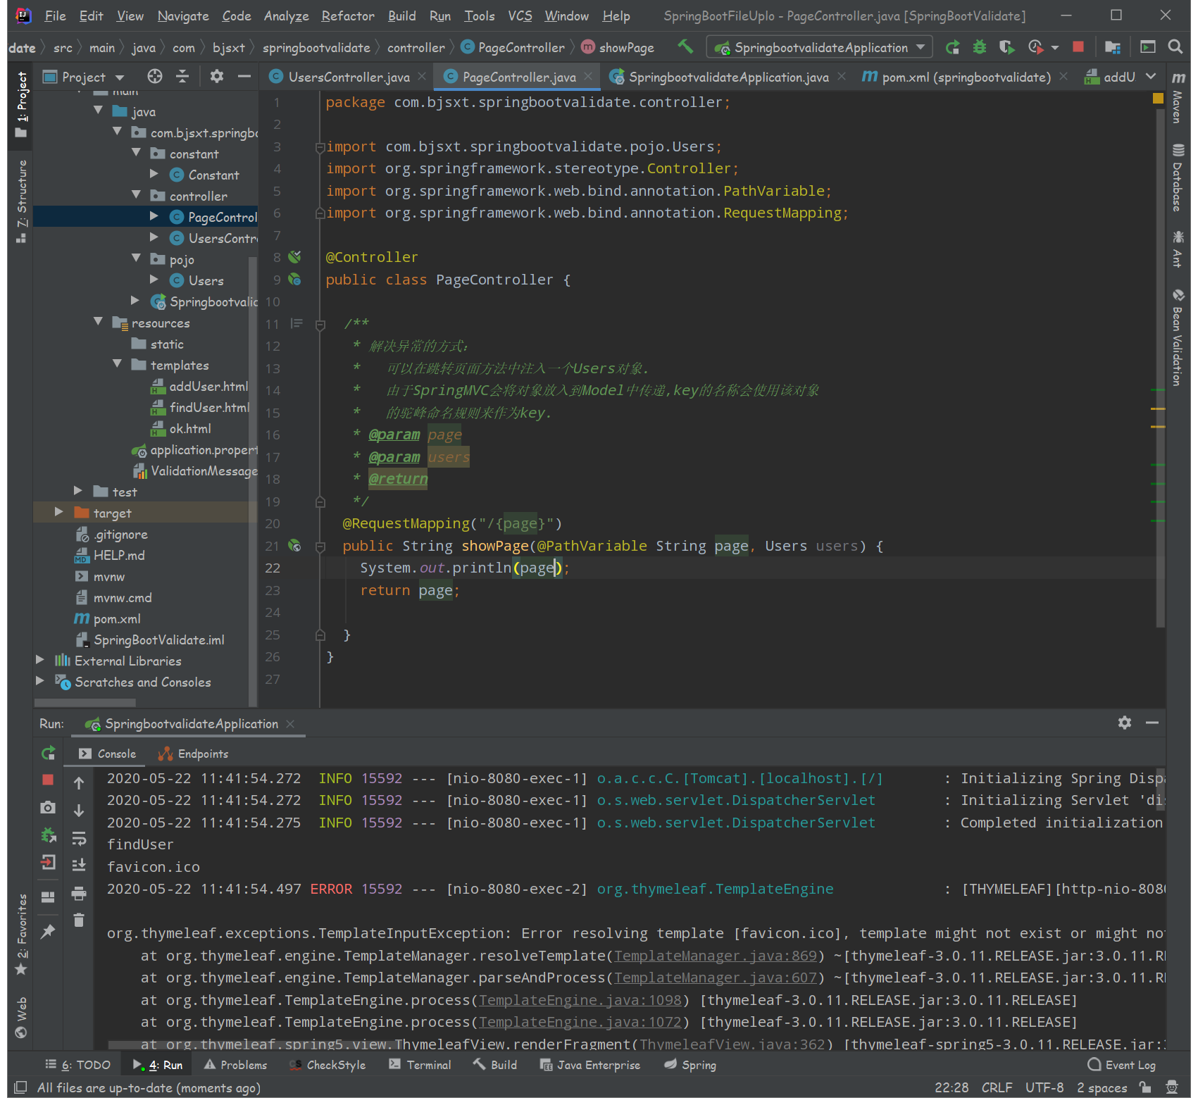Collapse the templates folder
Screen dimensions: 1198x1105
click(117, 364)
